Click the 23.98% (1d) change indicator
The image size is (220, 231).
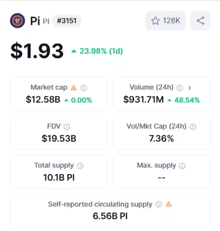click(97, 51)
